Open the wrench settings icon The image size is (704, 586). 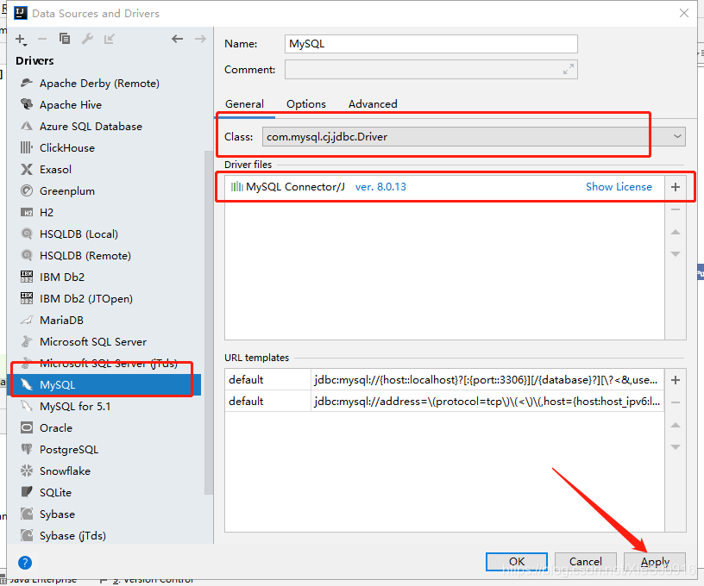coord(87,39)
